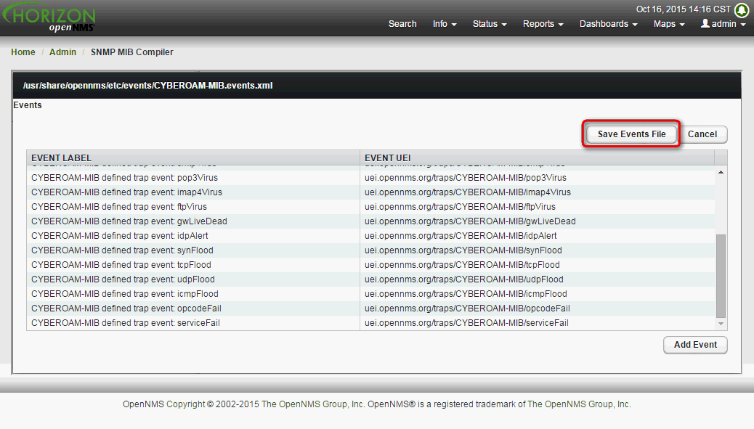Click the date and time display
The image size is (754, 429).
point(684,9)
